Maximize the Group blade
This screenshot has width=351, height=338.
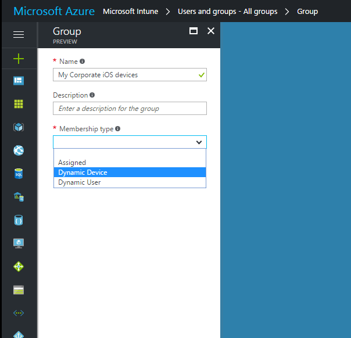tap(194, 31)
